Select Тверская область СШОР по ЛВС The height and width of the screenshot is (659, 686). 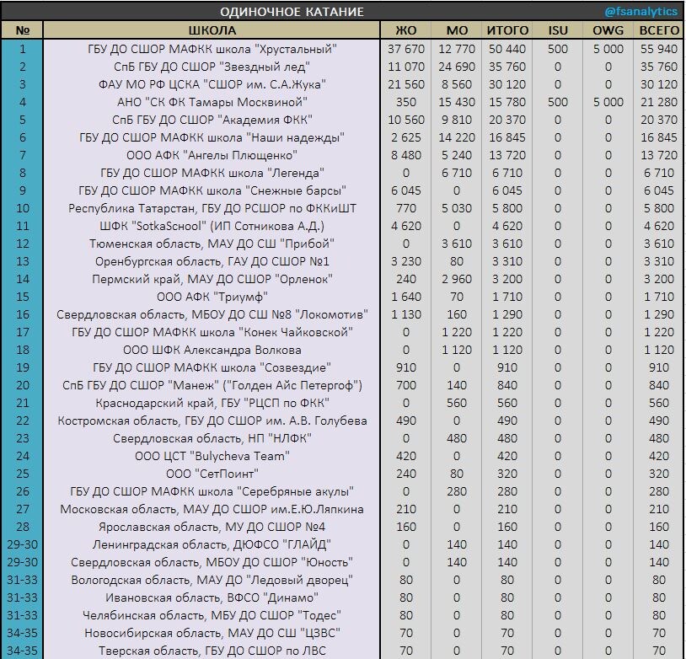212,651
